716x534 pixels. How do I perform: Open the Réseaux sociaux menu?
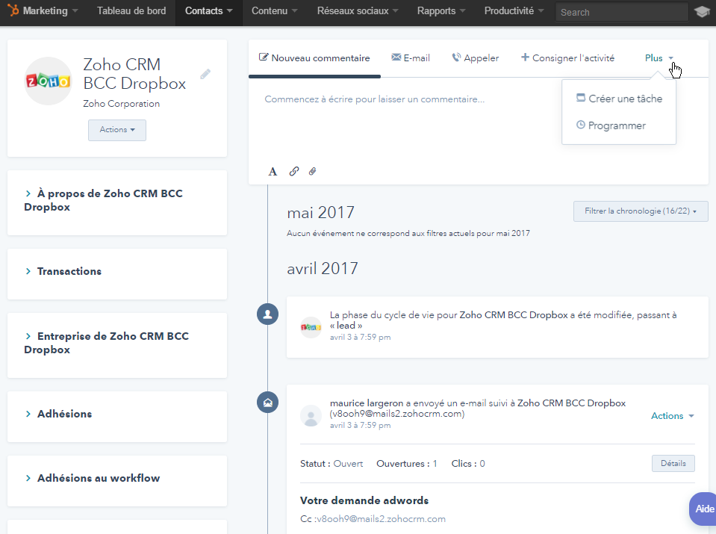(358, 11)
